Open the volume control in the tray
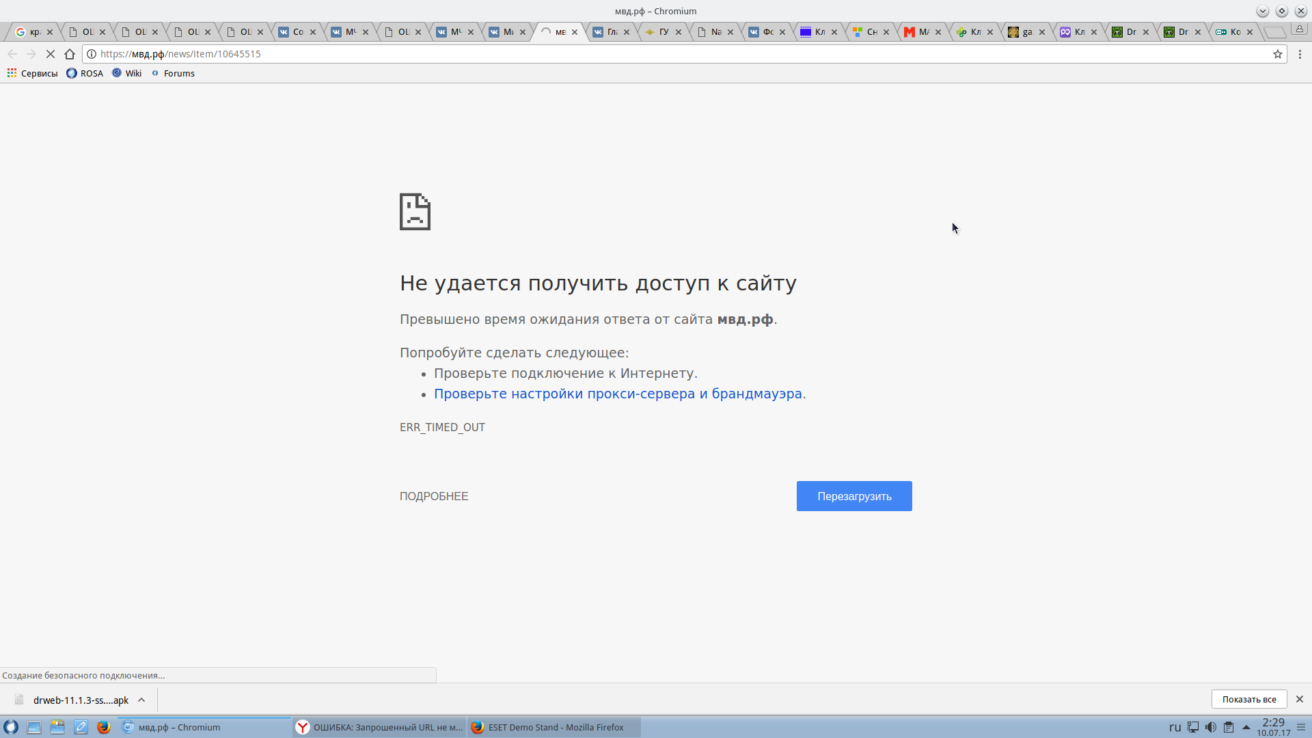Screen dimensions: 1312x738 tap(1210, 727)
